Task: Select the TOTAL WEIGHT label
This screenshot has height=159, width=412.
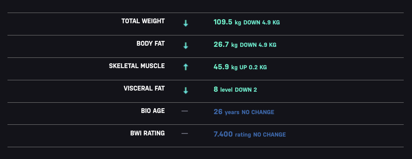Action: [143, 21]
